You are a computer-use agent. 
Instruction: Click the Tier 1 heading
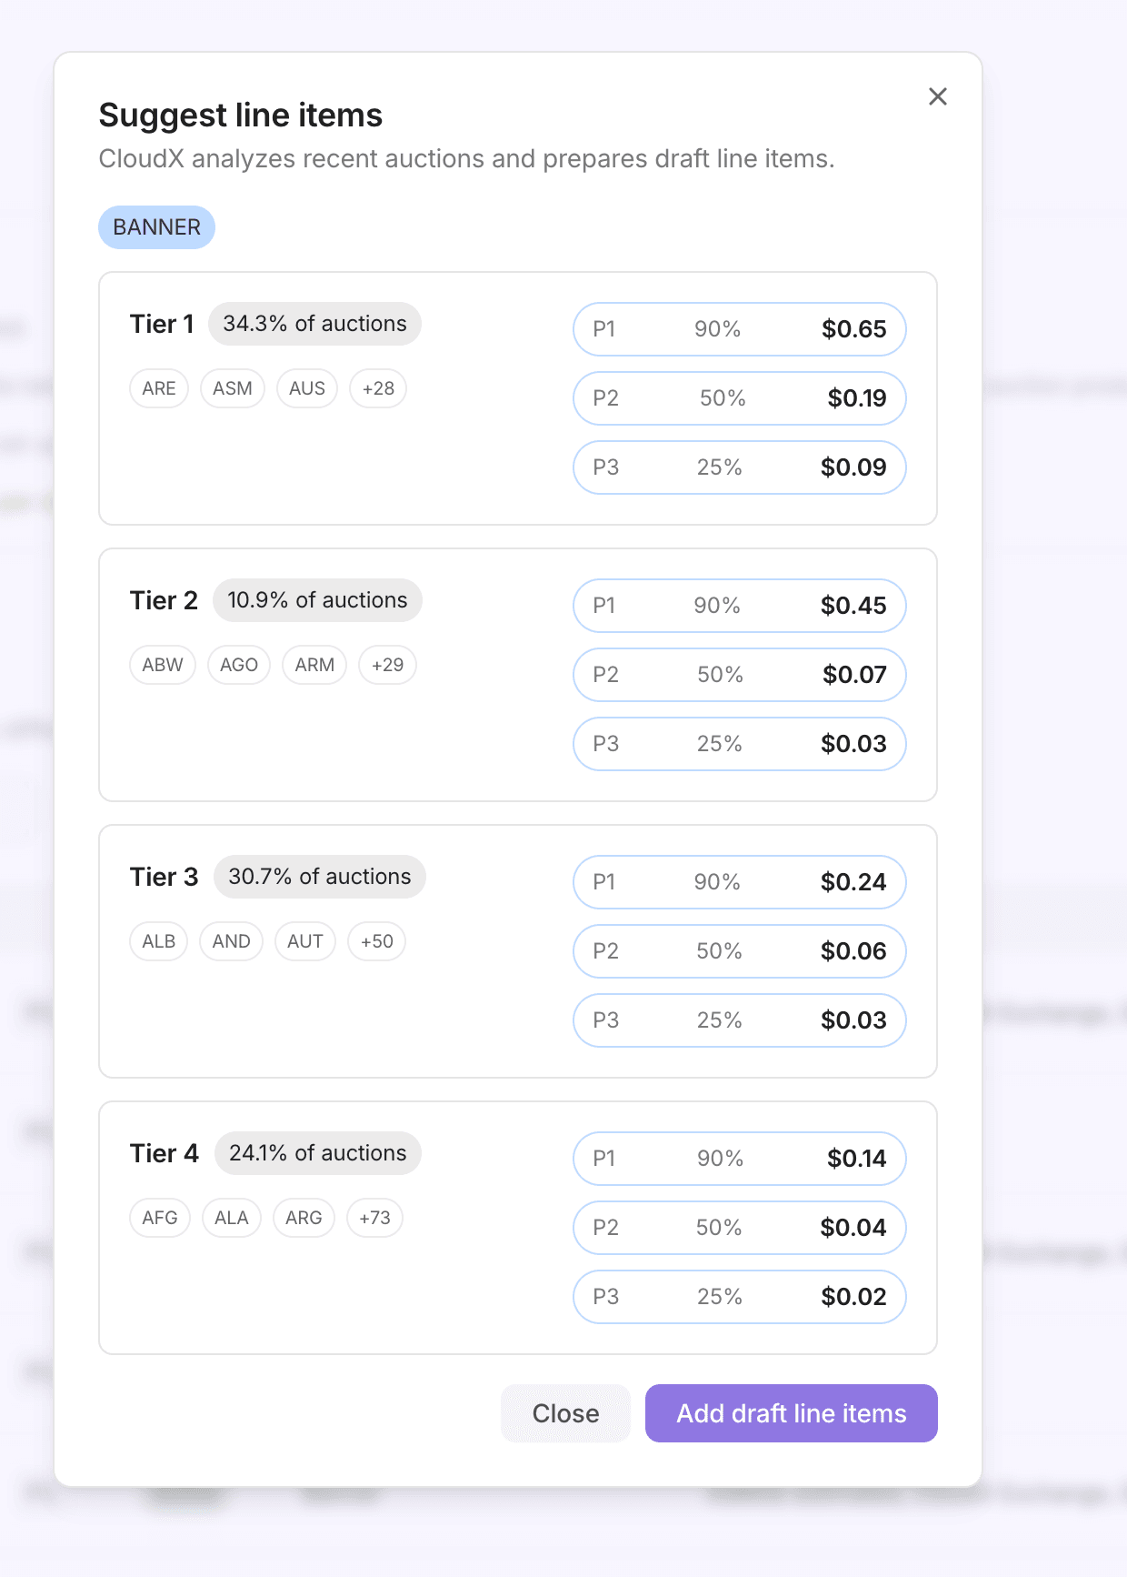162,325
